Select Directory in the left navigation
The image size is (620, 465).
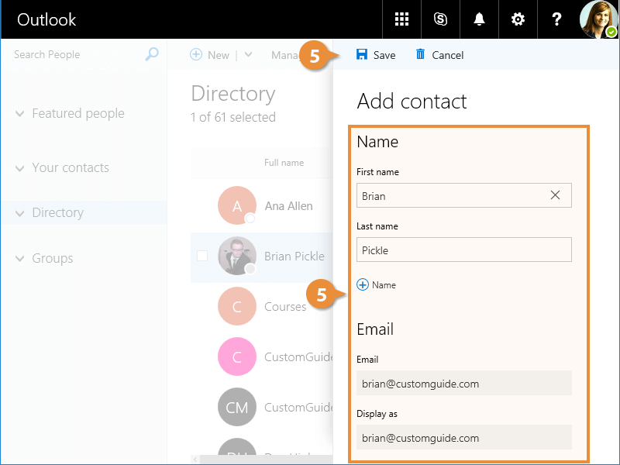point(57,213)
